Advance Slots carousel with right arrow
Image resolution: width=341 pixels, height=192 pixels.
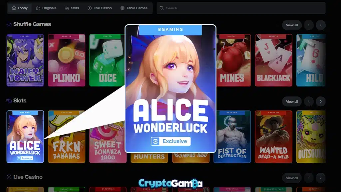point(321,101)
